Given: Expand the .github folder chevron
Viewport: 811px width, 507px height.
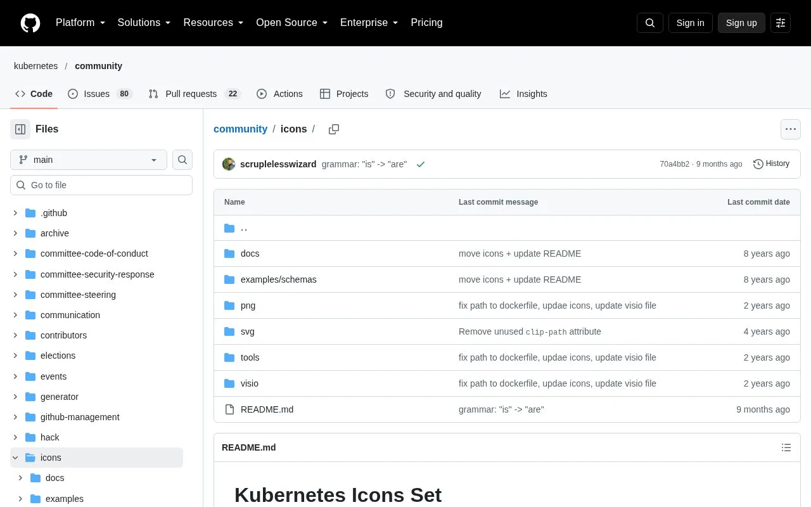Looking at the screenshot, I should [x=15, y=213].
